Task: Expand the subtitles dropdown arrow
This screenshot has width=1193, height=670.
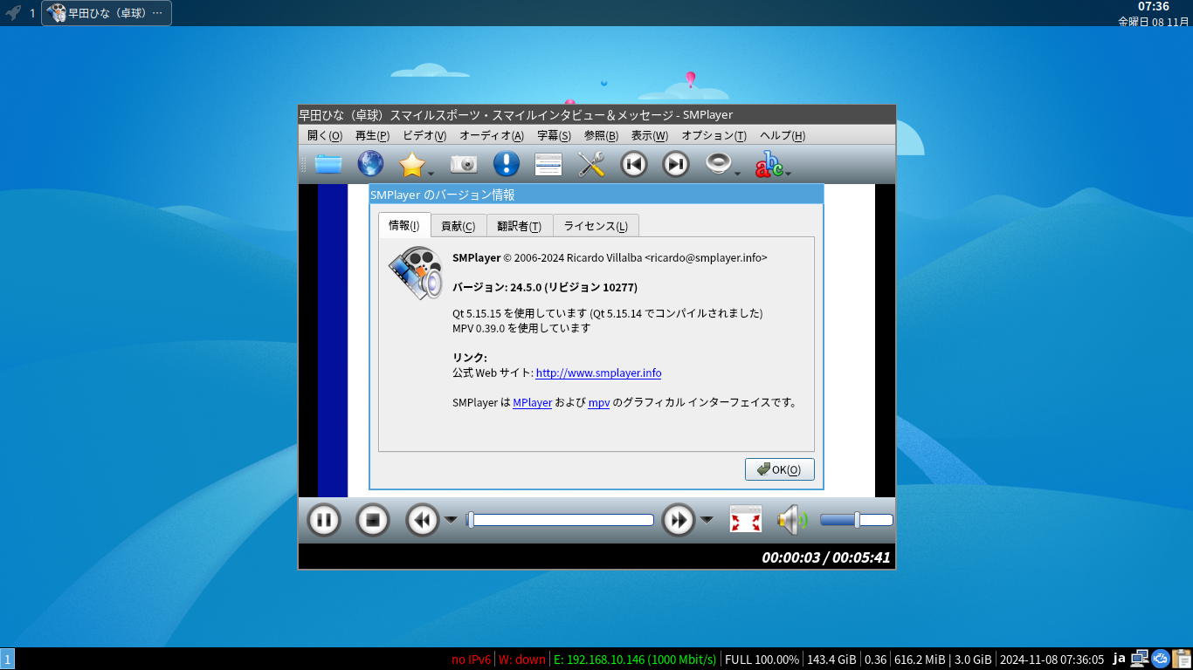Action: 789,173
